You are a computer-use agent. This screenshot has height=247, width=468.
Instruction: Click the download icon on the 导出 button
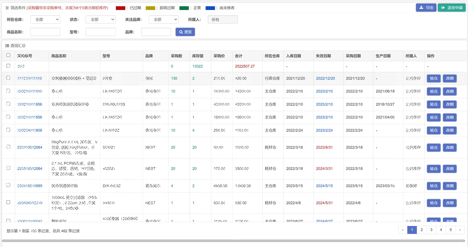[x=421, y=8]
